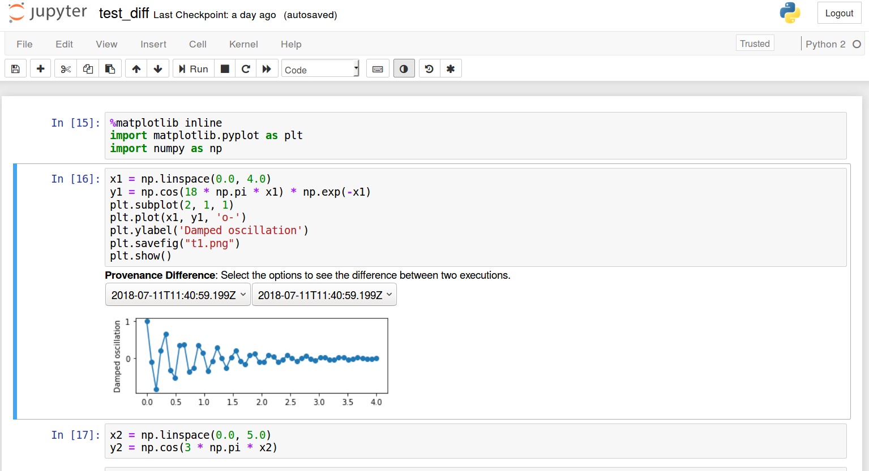Click the plt.ylabel('Damped oscillation') line
Image resolution: width=869 pixels, height=471 pixels.
tap(209, 230)
